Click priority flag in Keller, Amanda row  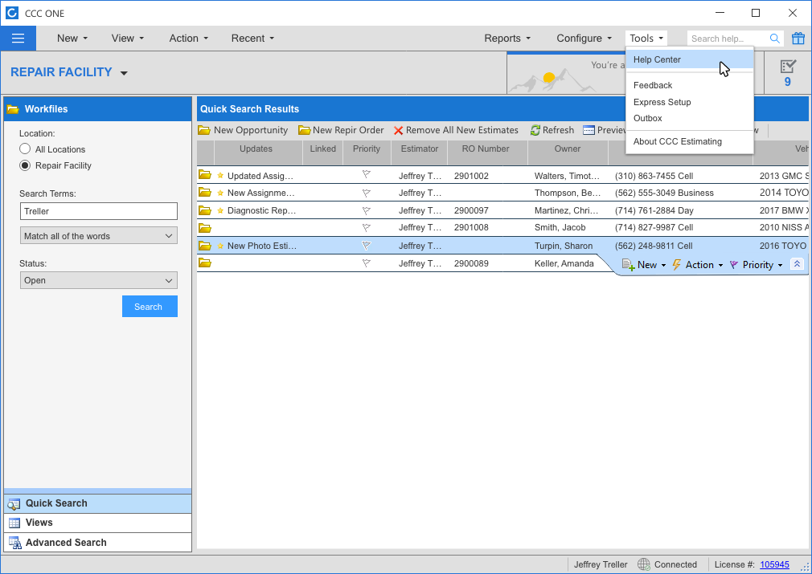366,263
